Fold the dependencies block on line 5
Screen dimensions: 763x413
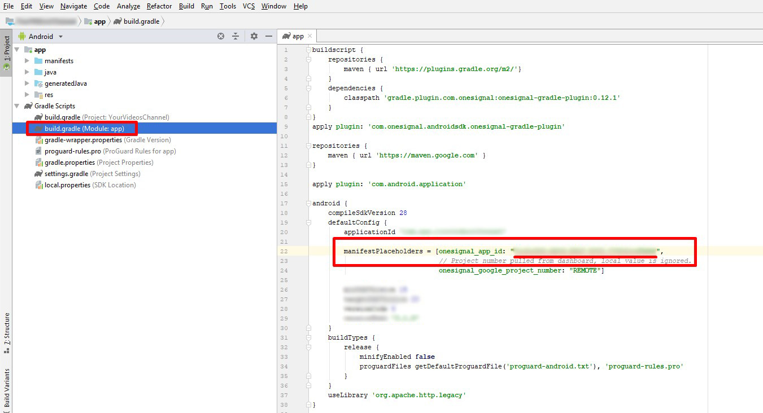[308, 88]
